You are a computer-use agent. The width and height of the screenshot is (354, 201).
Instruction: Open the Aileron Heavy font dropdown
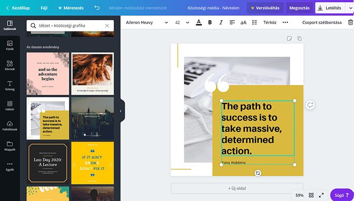coord(147,22)
